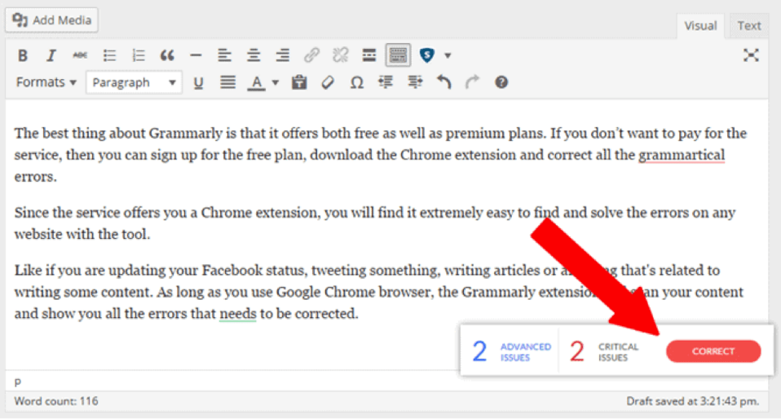Click the "p" element path indicator
Screen dimensions: 781x419
coord(18,382)
